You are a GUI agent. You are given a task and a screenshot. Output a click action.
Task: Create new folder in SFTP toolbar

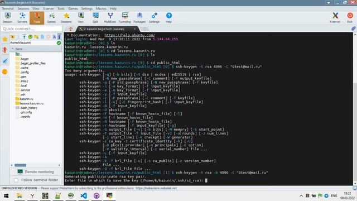coord(36,36)
